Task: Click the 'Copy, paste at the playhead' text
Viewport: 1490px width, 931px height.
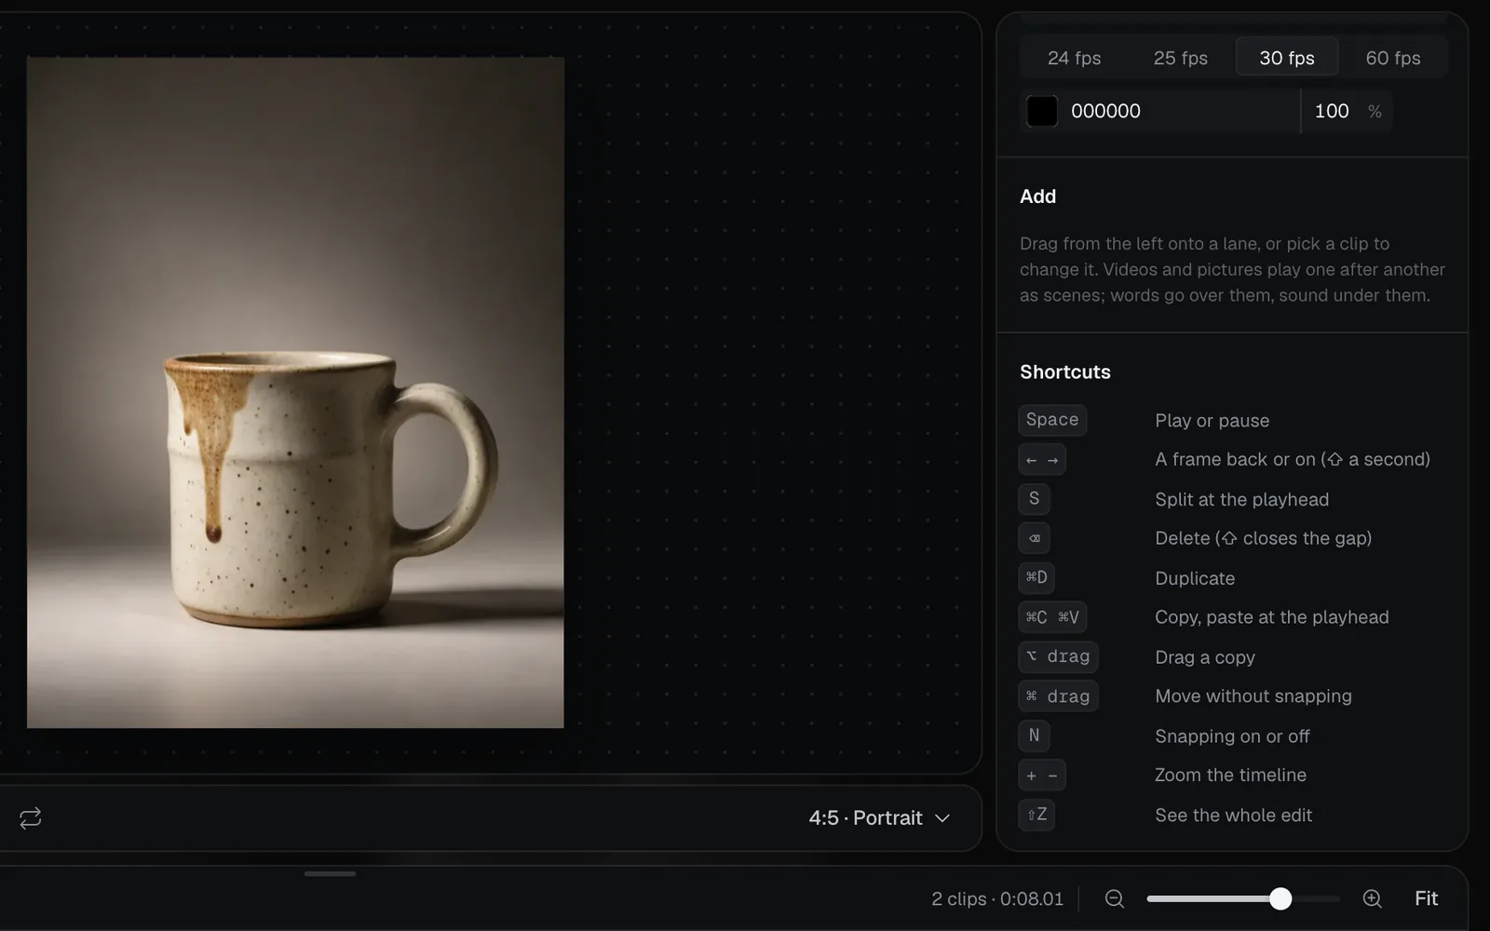Action: tap(1271, 617)
